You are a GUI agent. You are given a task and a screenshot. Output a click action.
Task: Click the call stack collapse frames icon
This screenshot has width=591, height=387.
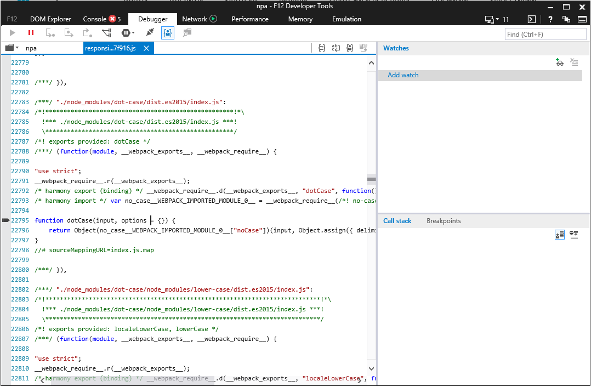(x=574, y=235)
